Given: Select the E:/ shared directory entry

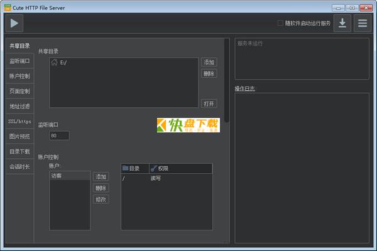Looking at the screenshot, I should (x=124, y=63).
